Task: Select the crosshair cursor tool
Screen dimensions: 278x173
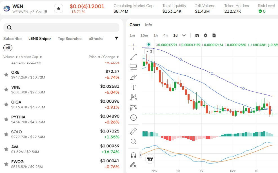Action: point(134,47)
